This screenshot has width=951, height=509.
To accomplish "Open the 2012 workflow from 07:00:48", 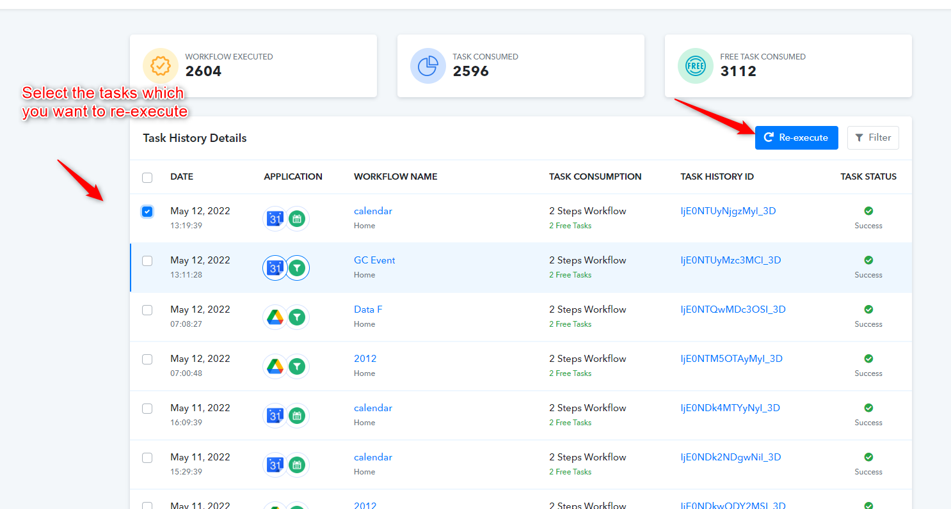I will tap(365, 359).
